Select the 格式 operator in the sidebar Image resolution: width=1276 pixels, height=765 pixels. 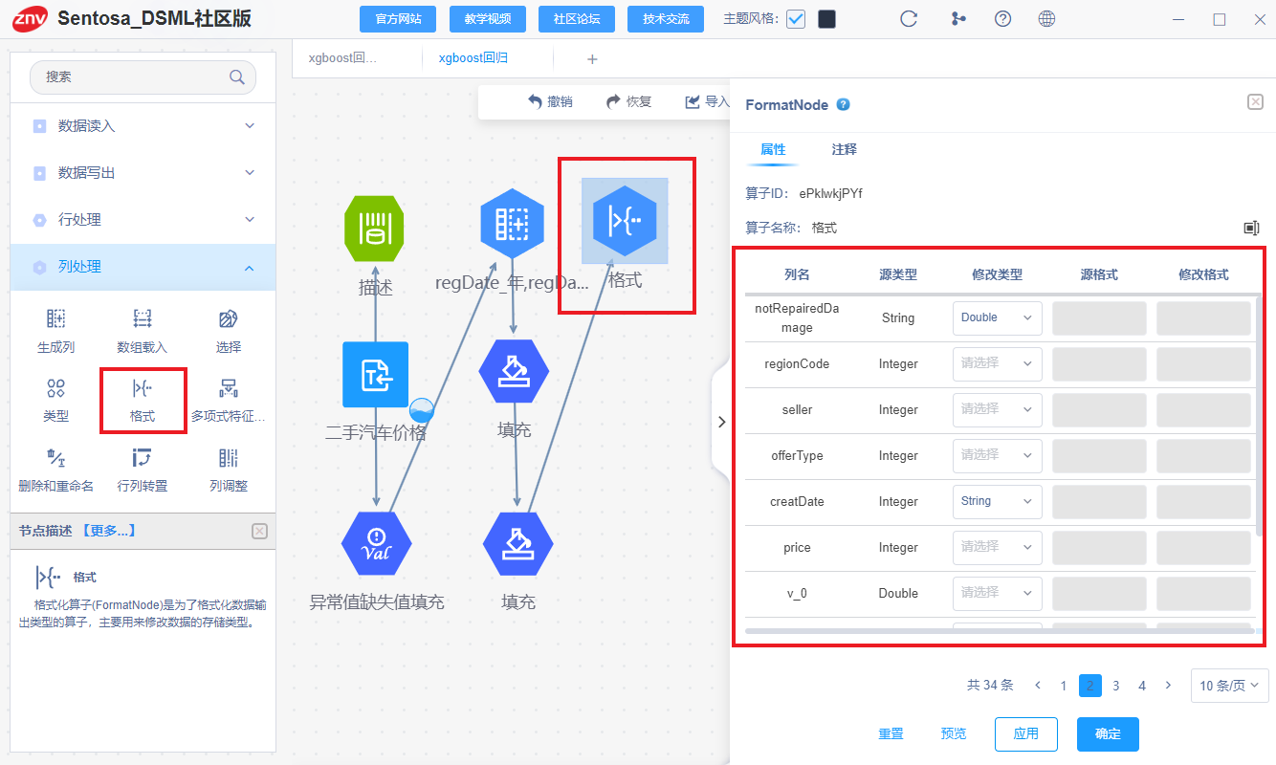coord(143,400)
